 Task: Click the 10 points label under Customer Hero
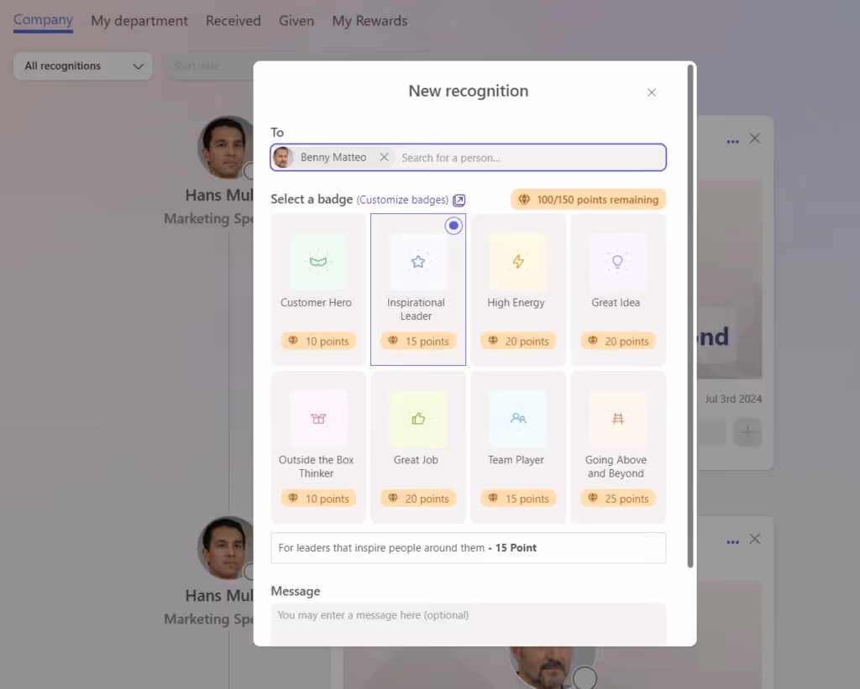(318, 342)
